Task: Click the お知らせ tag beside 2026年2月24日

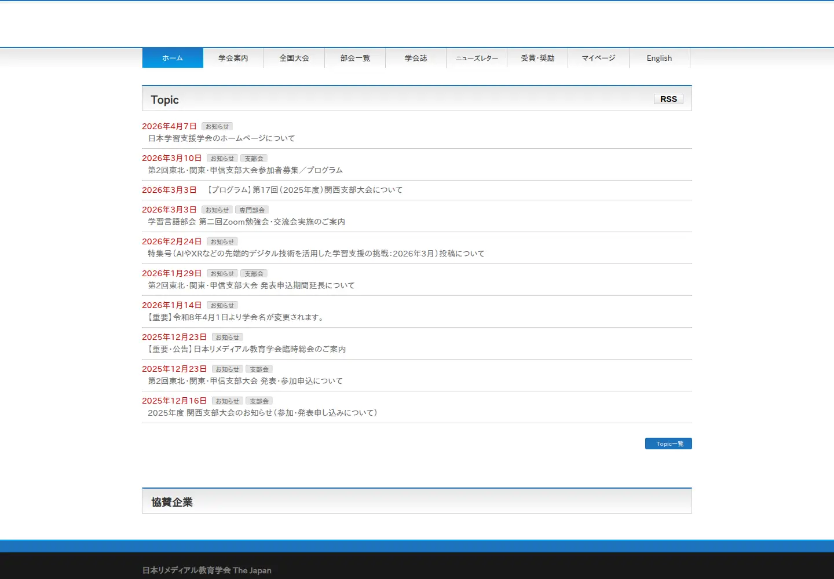Action: tap(222, 241)
